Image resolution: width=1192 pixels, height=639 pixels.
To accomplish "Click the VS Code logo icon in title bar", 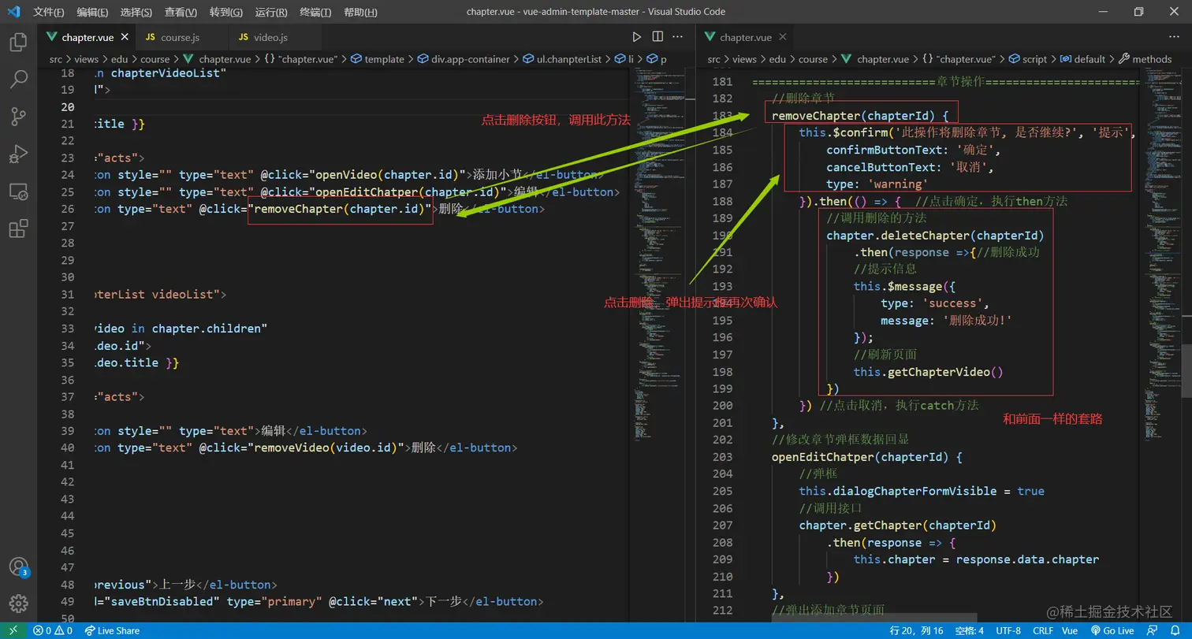I will [13, 12].
